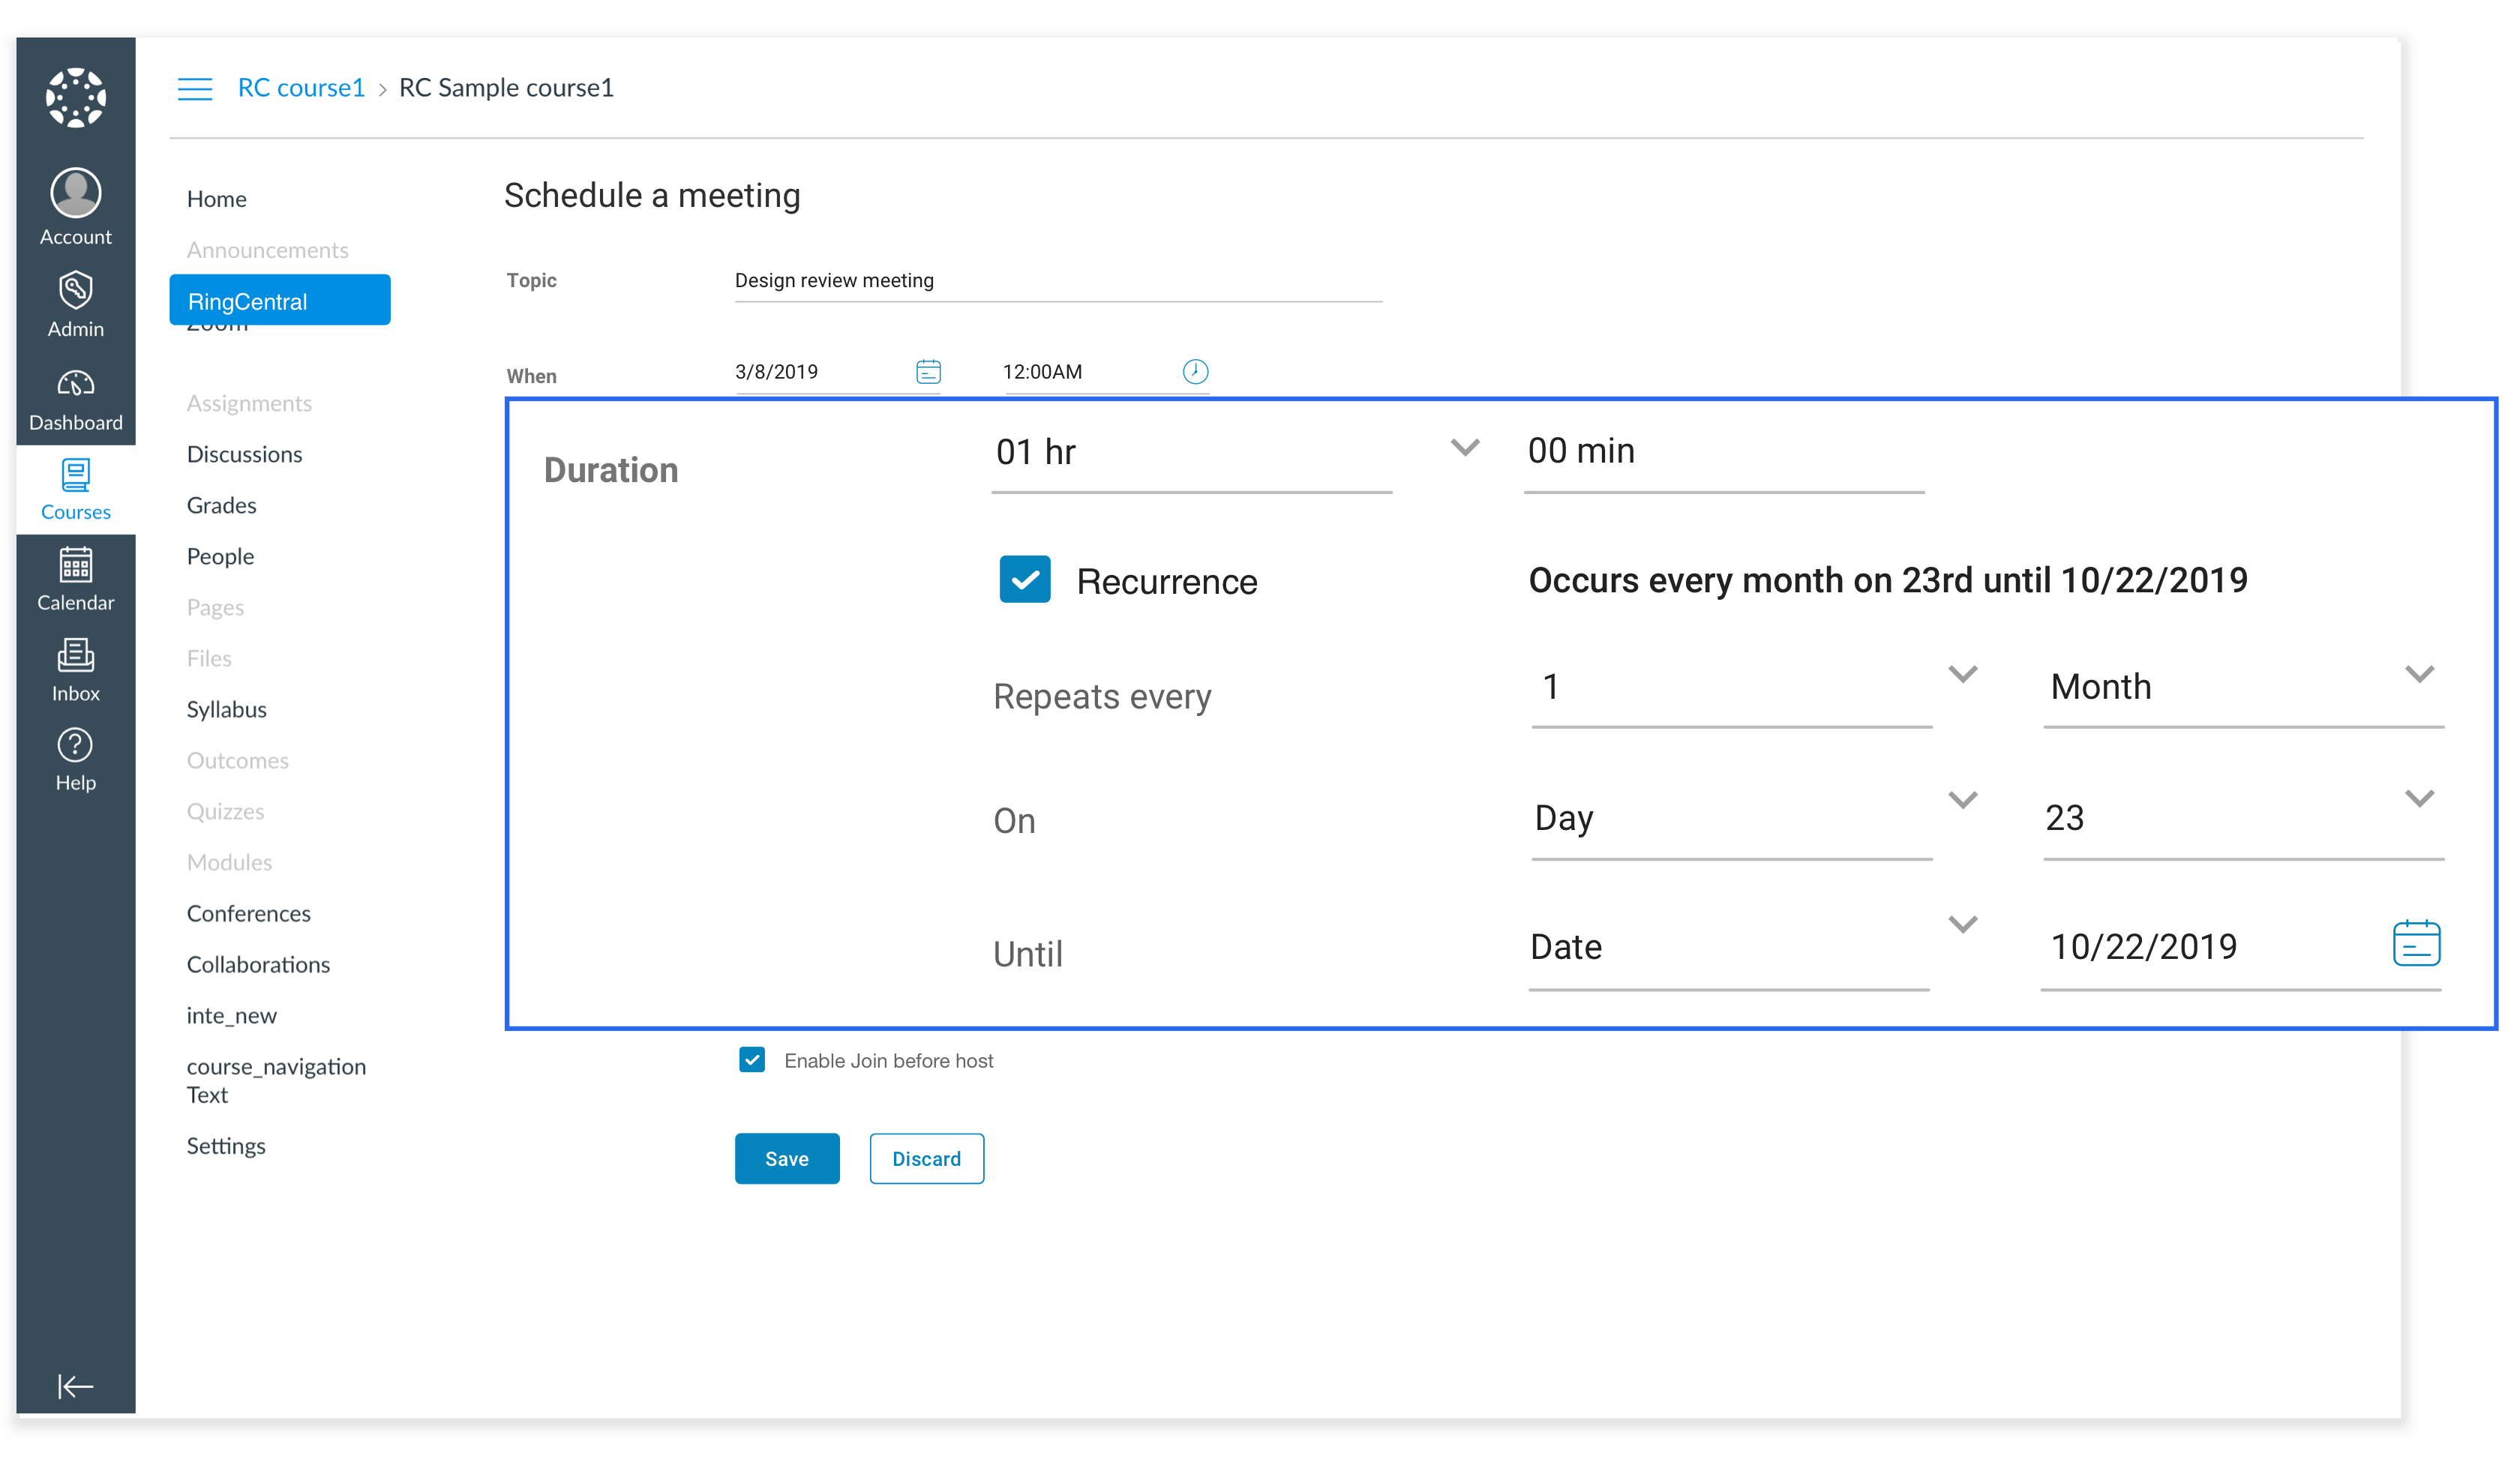Open Discussions in the course menu

click(245, 454)
